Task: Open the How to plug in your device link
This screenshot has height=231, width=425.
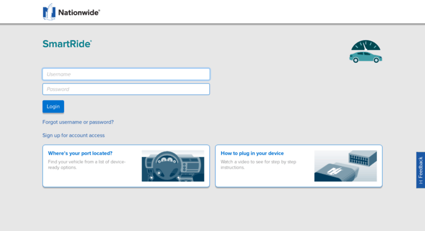Action: [252, 153]
